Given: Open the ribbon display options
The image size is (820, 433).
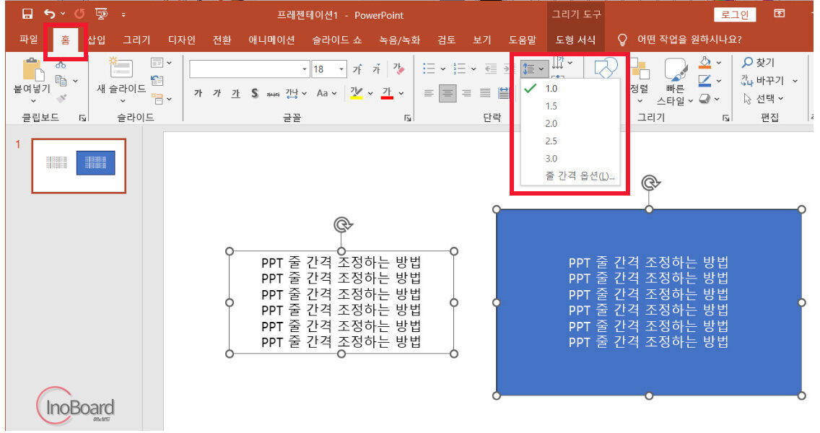Looking at the screenshot, I should (x=779, y=14).
